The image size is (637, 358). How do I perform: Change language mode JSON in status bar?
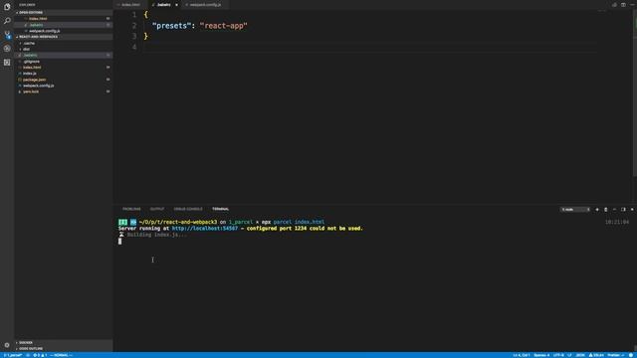point(580,355)
